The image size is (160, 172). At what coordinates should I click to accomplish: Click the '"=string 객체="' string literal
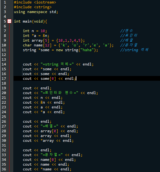(x=57, y=64)
